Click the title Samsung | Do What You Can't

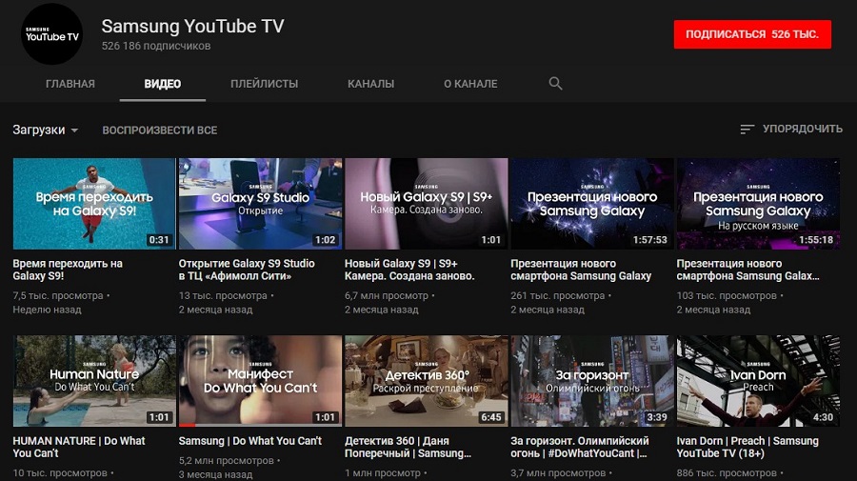click(250, 441)
